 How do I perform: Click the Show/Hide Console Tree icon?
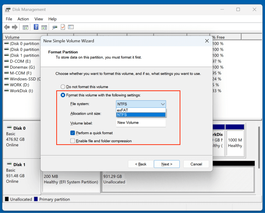click(x=25, y=27)
